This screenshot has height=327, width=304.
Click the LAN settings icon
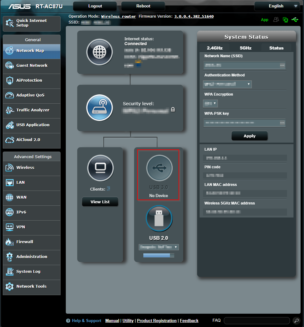tap(10, 183)
